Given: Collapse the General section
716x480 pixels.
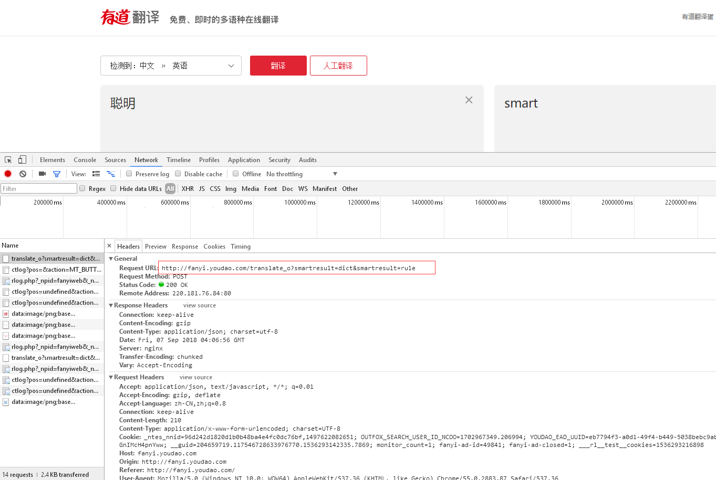Looking at the screenshot, I should point(111,259).
